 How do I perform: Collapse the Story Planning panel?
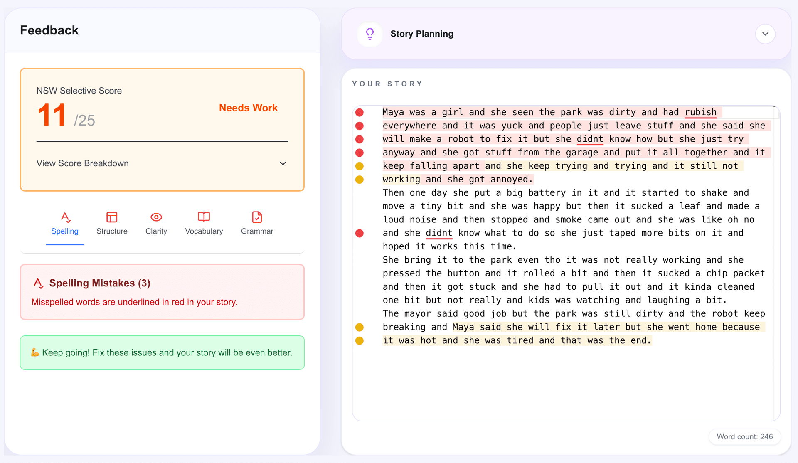pyautogui.click(x=766, y=34)
